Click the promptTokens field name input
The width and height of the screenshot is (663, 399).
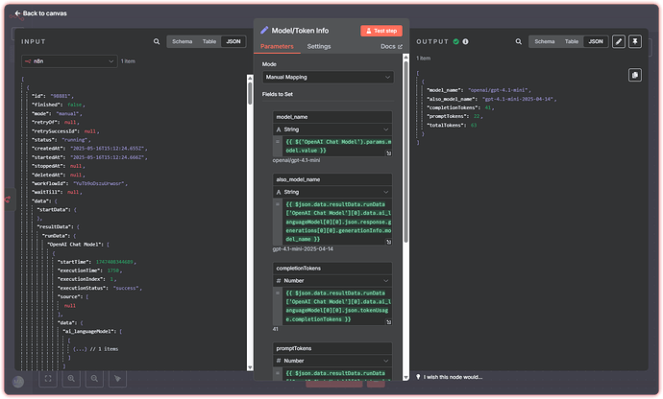[x=332, y=348]
